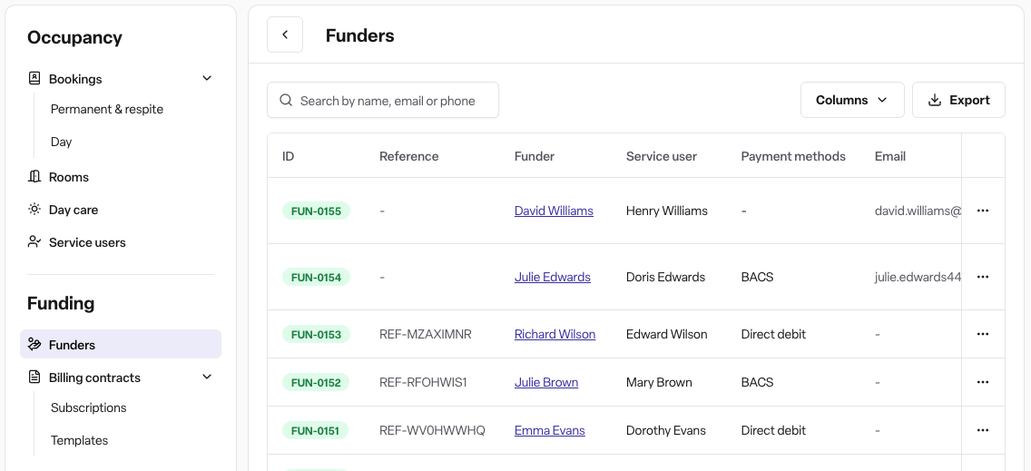Image resolution: width=1031 pixels, height=471 pixels.
Task: Open Templates under Billing contracts
Action: click(80, 440)
